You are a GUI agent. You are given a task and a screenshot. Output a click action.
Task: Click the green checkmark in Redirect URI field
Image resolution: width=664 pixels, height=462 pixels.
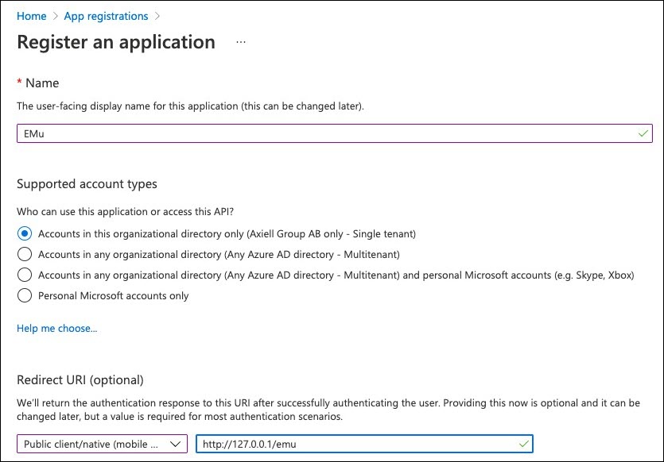[x=522, y=443]
